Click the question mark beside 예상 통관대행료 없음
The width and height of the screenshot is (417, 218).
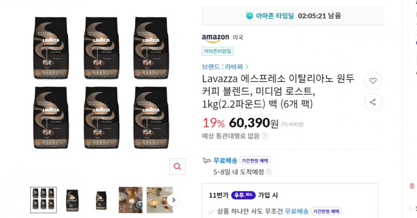point(265,136)
